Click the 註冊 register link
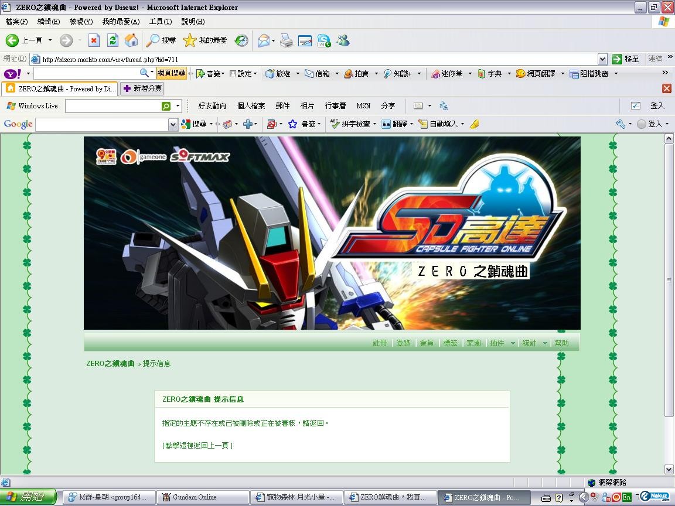Screen dimensions: 675x506 pyautogui.click(x=380, y=343)
